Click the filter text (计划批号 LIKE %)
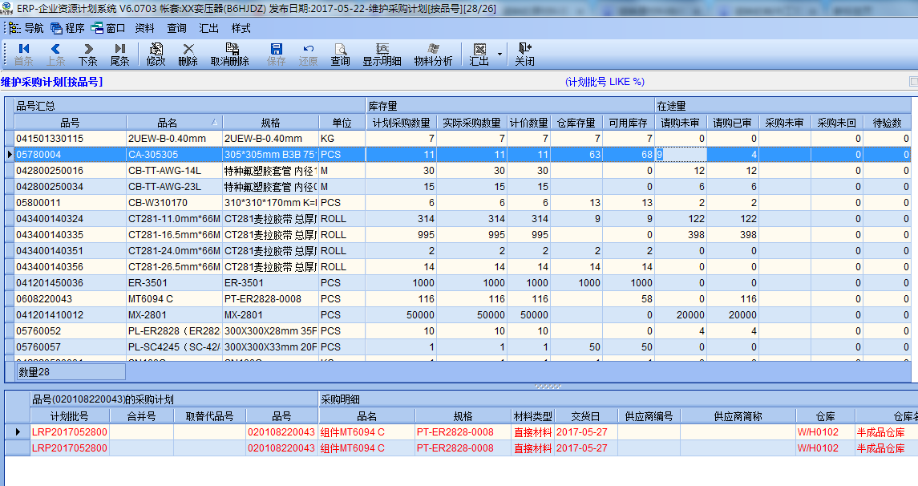 pyautogui.click(x=605, y=82)
